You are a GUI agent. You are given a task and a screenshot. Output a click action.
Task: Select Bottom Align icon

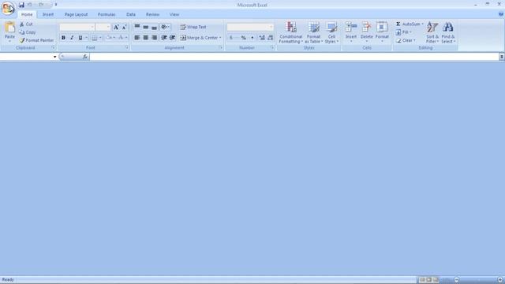coord(155,27)
